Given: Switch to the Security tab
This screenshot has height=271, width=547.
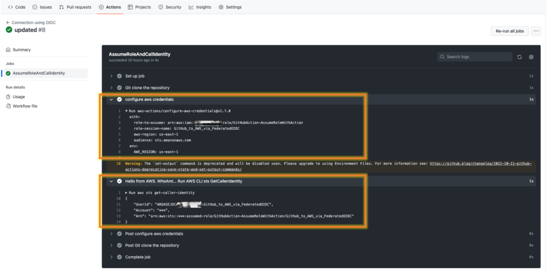Looking at the screenshot, I should coord(170,7).
